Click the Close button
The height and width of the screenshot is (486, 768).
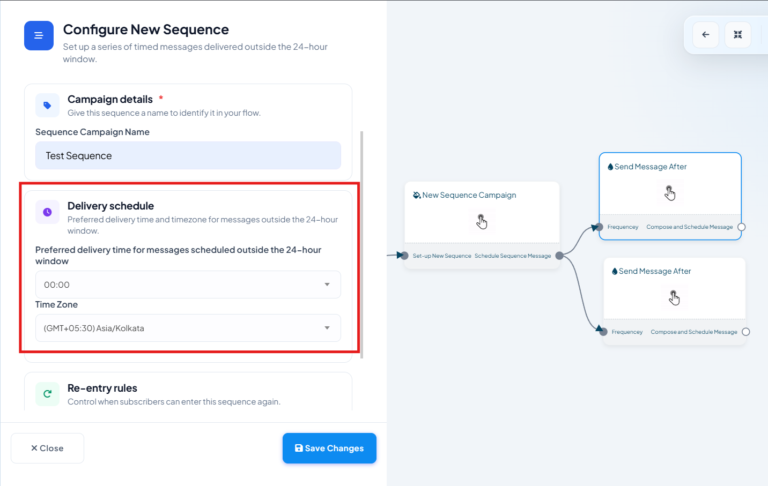pyautogui.click(x=47, y=448)
